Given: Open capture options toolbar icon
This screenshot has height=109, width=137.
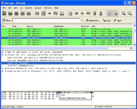Looking at the screenshot, I should tap(10, 13).
